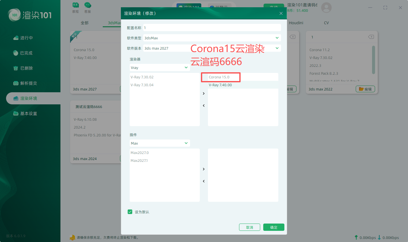Switch to the Houdini tab

pyautogui.click(x=296, y=23)
